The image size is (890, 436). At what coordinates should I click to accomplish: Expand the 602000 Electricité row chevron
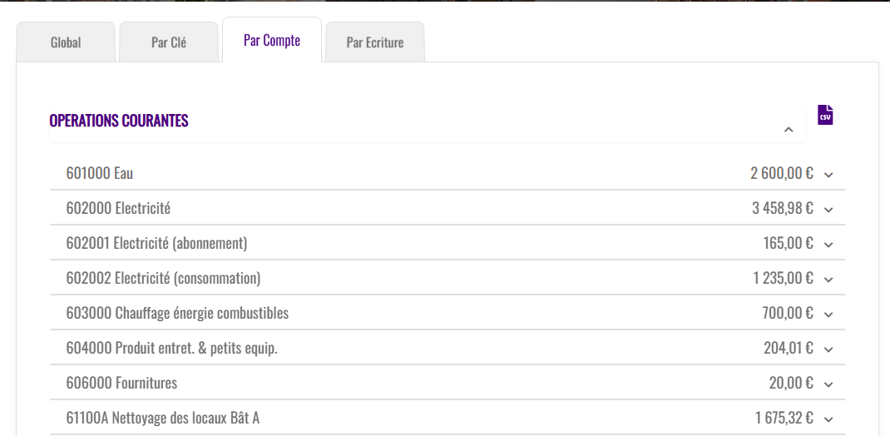click(828, 210)
